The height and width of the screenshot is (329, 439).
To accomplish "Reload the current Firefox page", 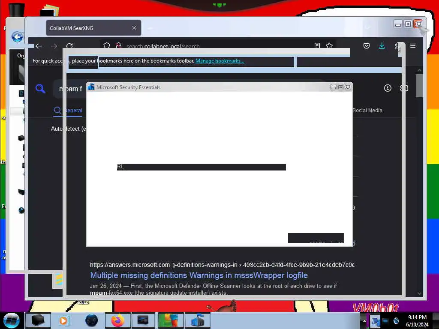I will point(70,46).
